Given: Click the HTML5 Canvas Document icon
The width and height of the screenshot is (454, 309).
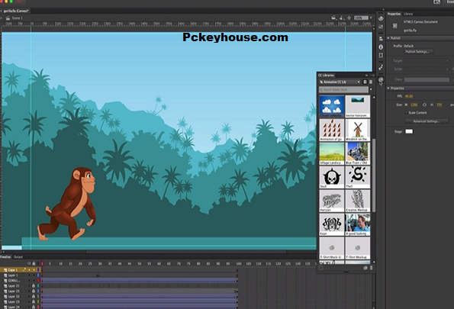Looking at the screenshot, I should point(395,26).
